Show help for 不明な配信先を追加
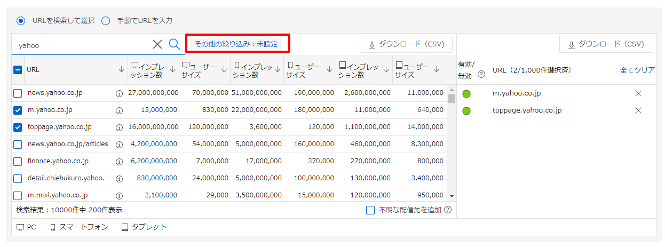 tap(448, 210)
